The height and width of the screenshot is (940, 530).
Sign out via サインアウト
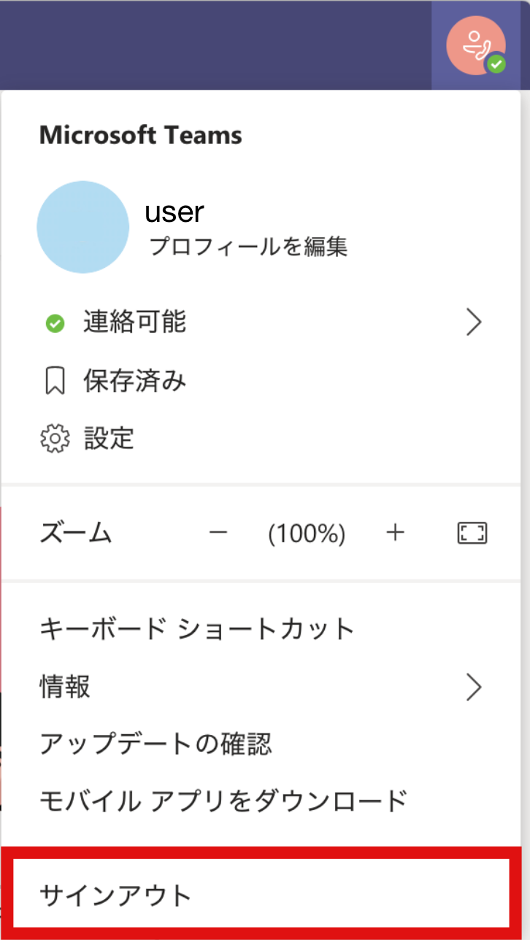[x=115, y=895]
